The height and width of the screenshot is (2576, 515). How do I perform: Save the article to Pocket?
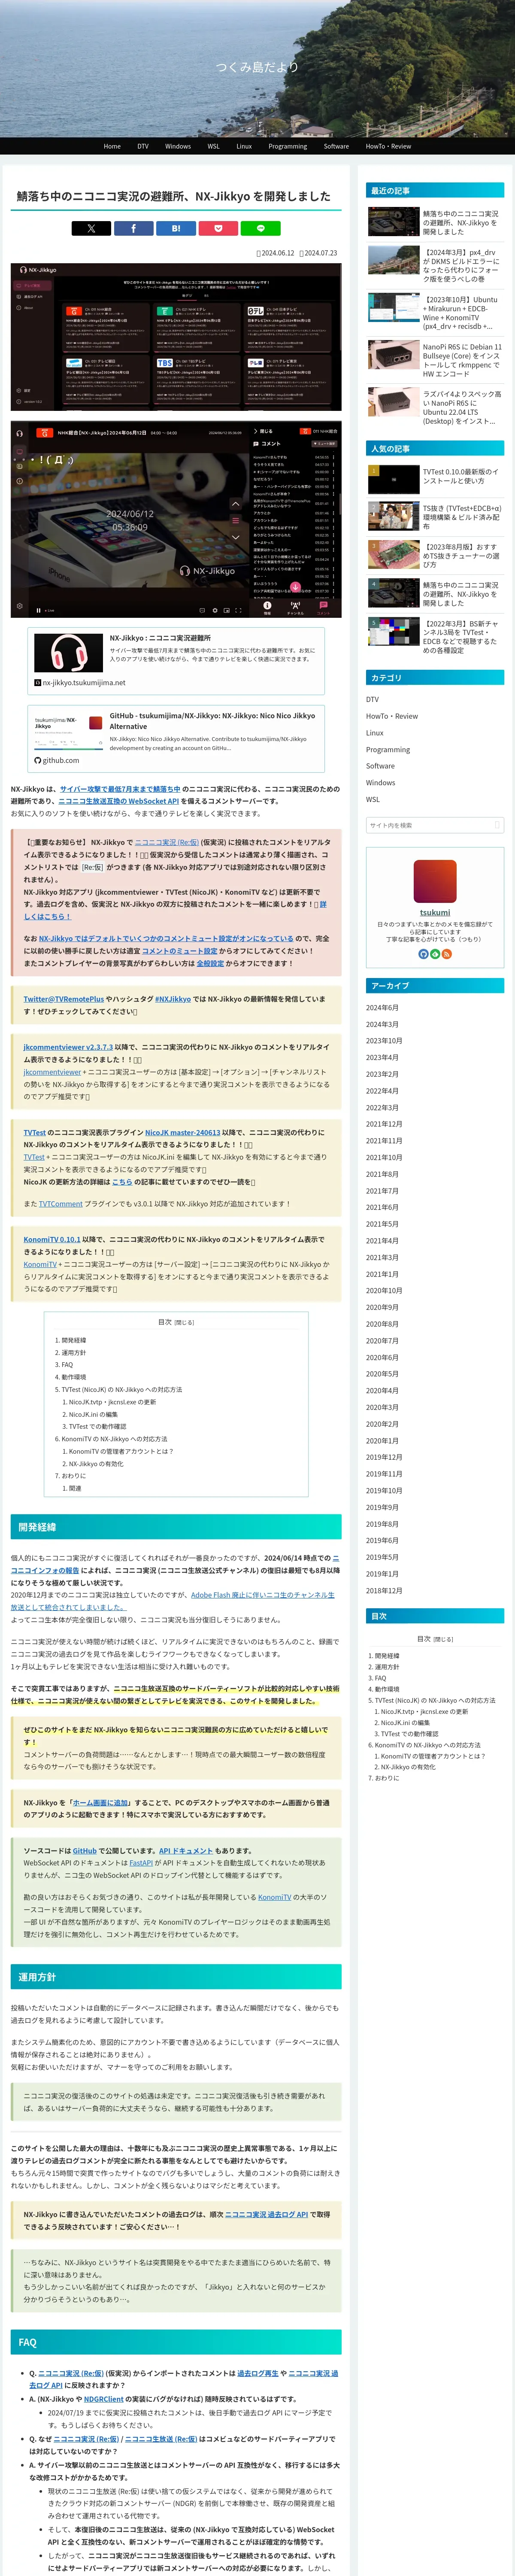coord(218,228)
